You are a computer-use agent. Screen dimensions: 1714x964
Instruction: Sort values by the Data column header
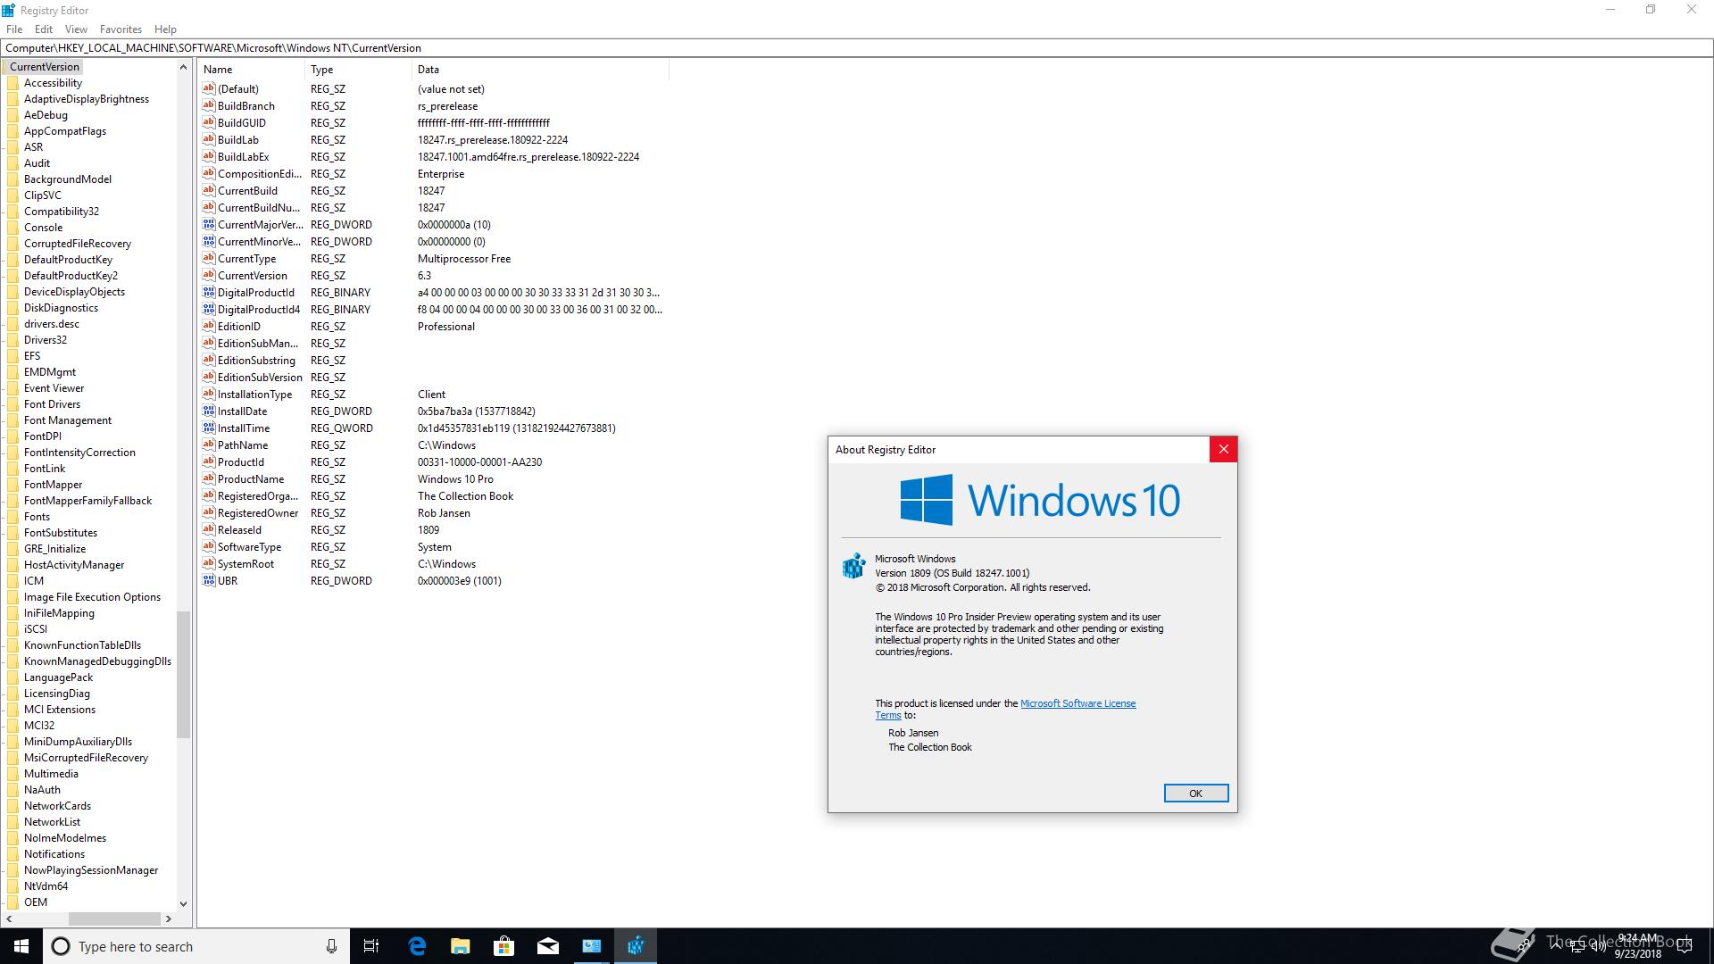540,69
